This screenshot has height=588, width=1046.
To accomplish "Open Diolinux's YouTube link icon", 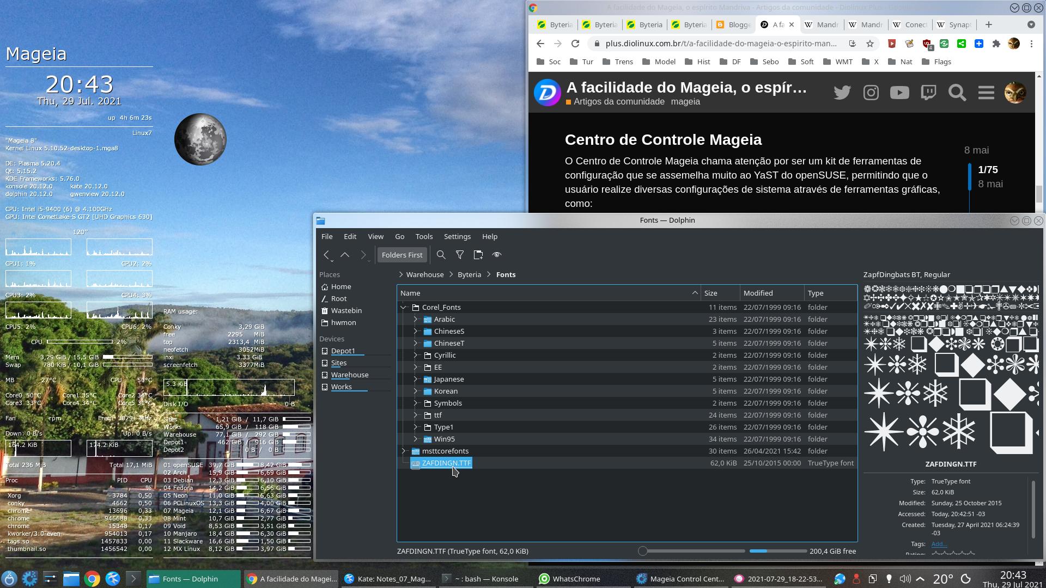I will click(899, 93).
